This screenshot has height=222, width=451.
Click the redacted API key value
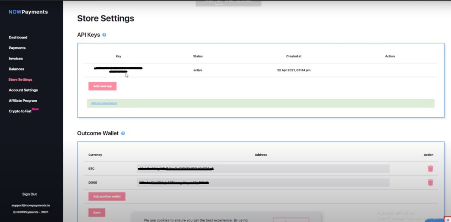click(x=118, y=70)
